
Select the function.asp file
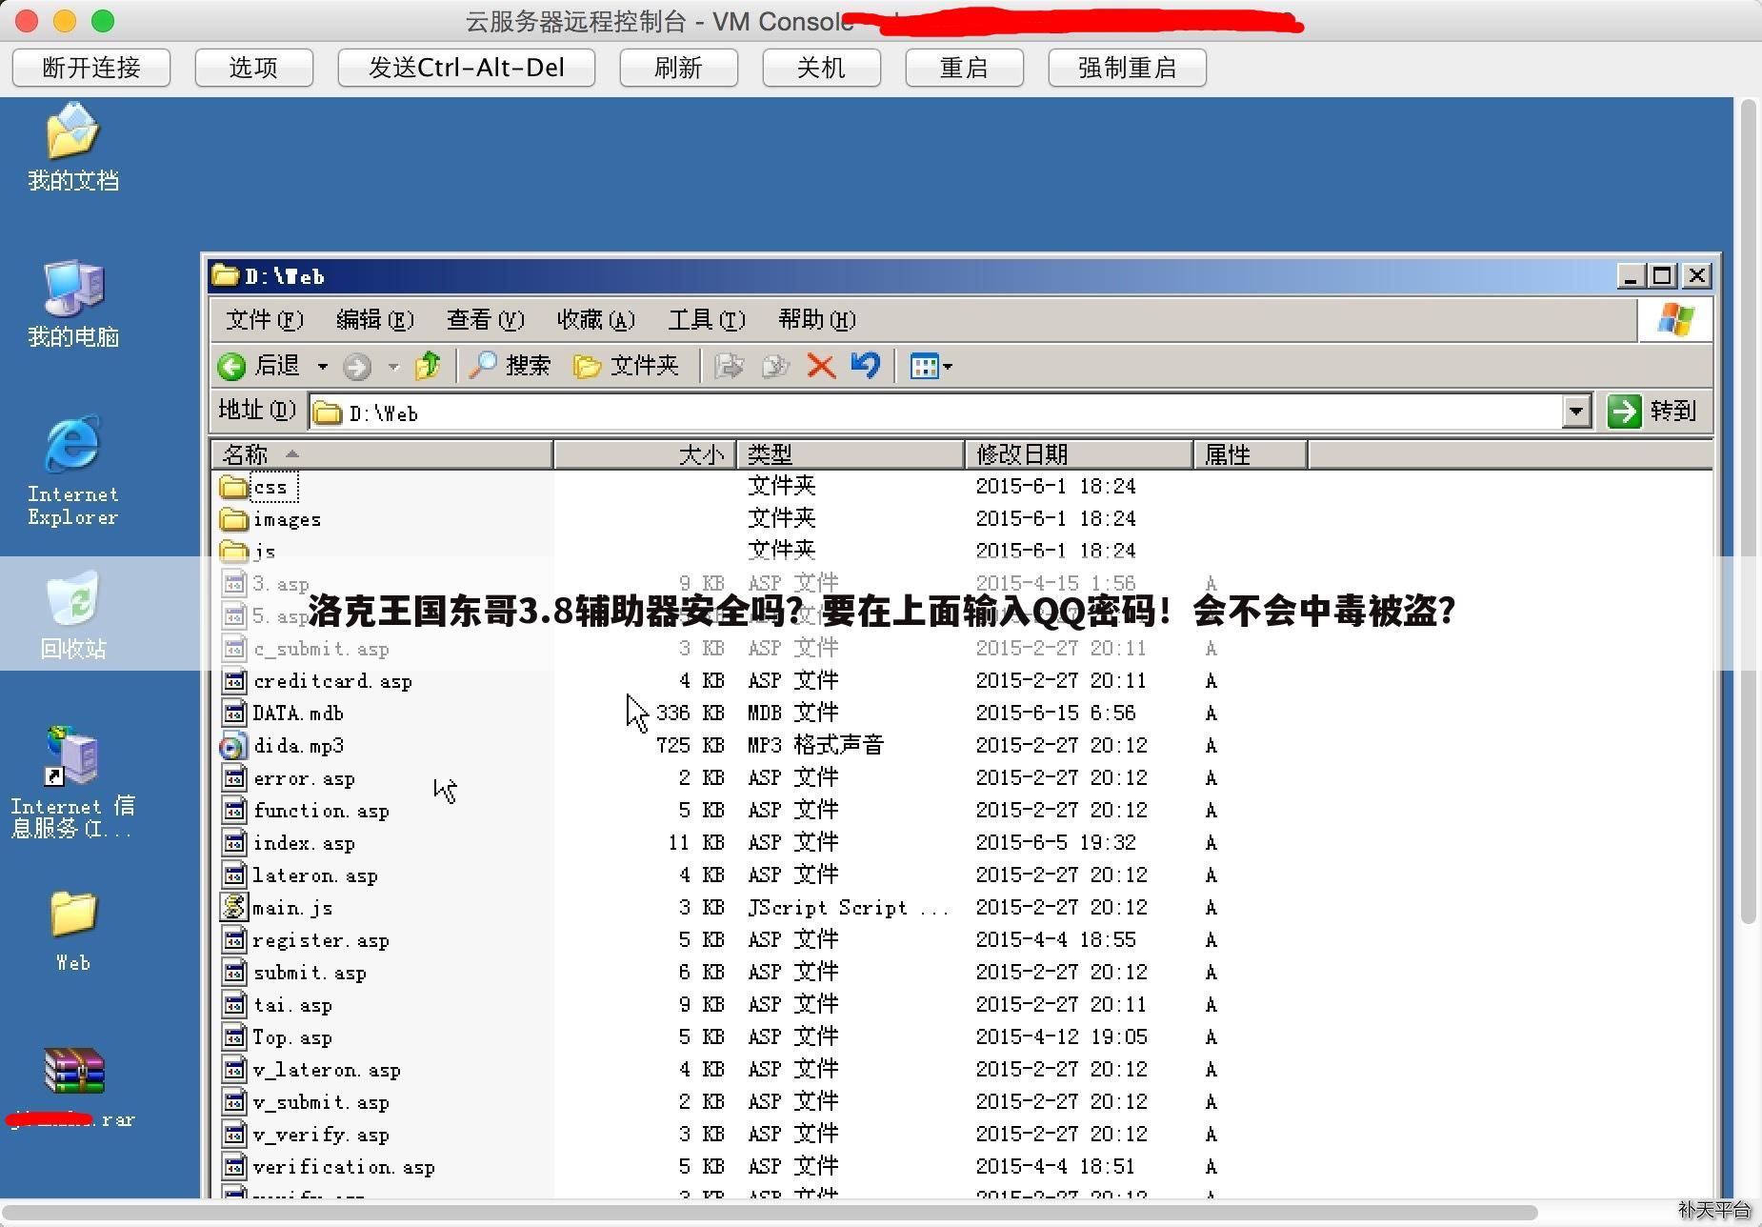306,811
